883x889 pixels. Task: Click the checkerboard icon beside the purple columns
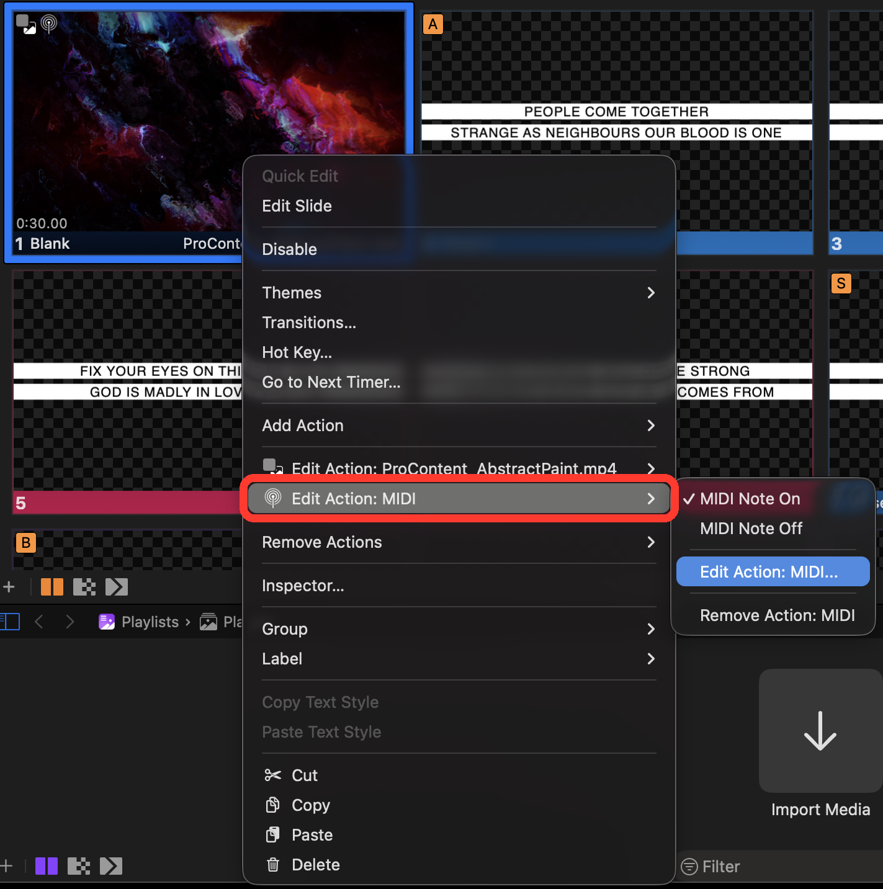(x=79, y=866)
